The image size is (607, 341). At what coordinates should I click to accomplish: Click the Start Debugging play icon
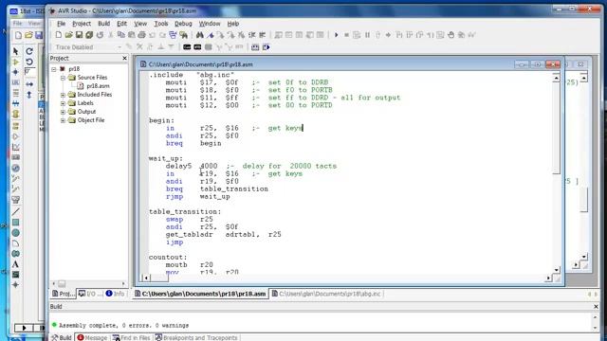point(336,35)
